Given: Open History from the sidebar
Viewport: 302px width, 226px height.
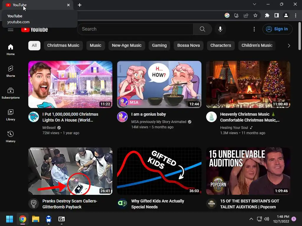Looking at the screenshot, I should [x=11, y=137].
